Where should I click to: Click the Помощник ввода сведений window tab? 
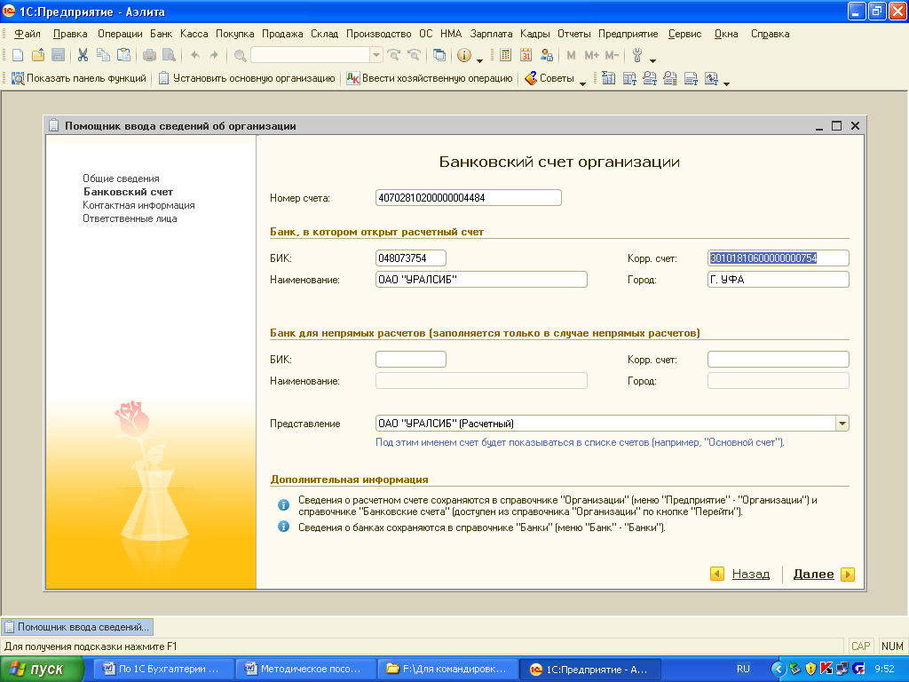pos(78,627)
